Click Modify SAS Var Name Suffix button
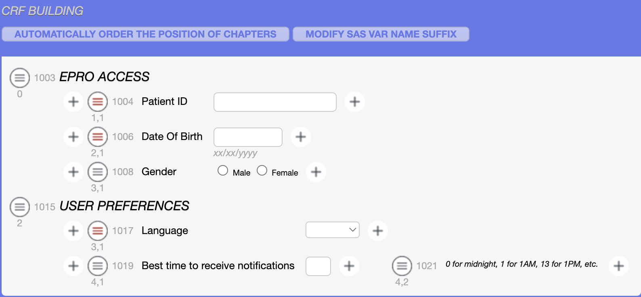 [381, 34]
